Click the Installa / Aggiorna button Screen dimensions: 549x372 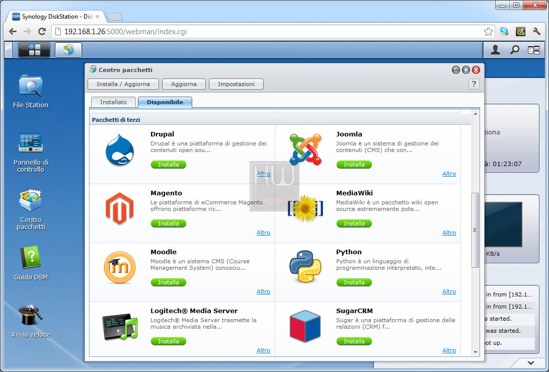pyautogui.click(x=123, y=84)
